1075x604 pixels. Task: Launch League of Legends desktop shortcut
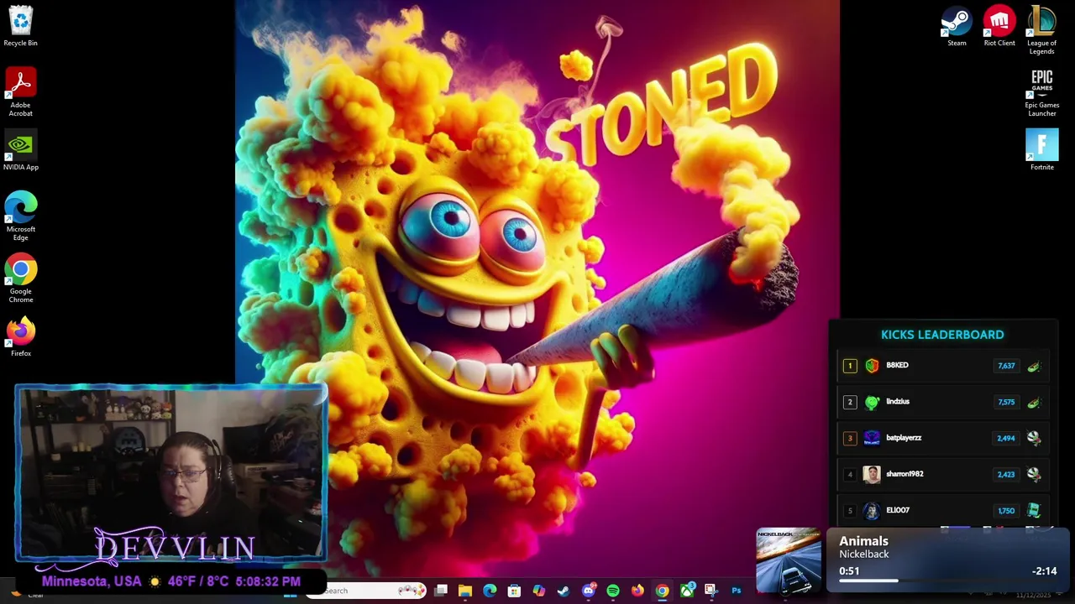click(x=1041, y=30)
